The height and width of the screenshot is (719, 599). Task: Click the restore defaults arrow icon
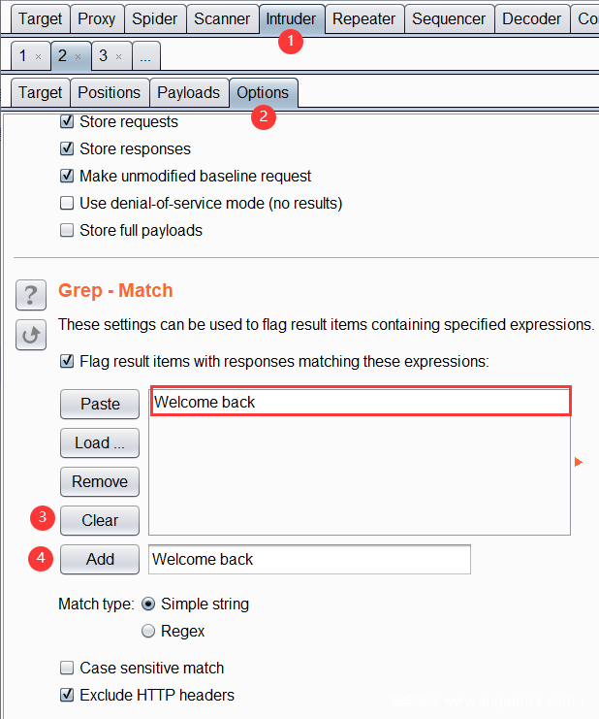(31, 335)
